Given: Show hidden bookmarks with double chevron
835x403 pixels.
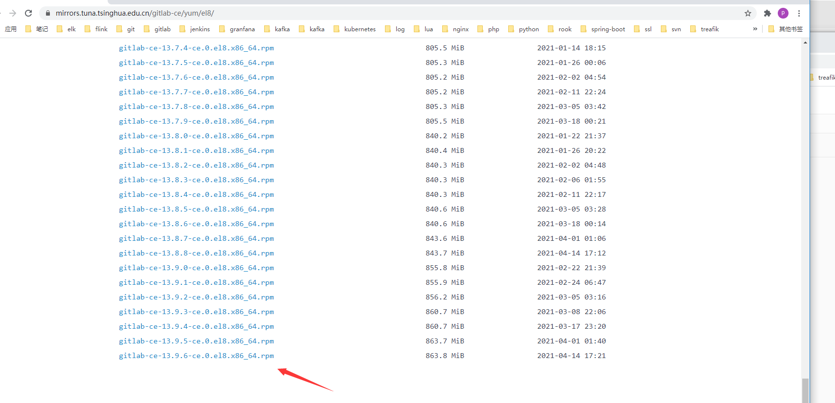Looking at the screenshot, I should [755, 29].
